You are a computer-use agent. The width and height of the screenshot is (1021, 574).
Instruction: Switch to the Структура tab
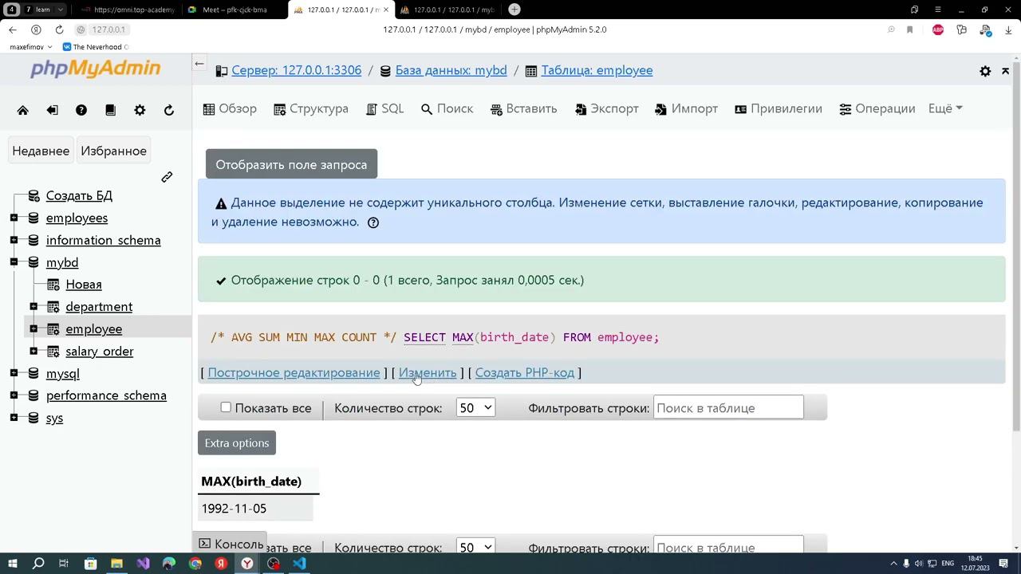pyautogui.click(x=311, y=108)
